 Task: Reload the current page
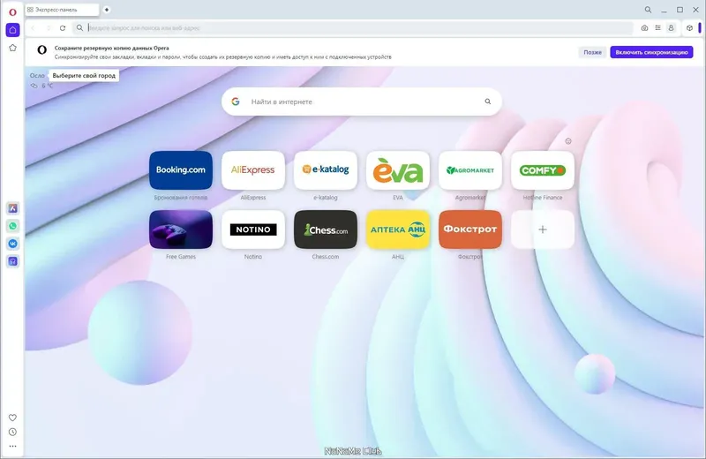coord(63,28)
